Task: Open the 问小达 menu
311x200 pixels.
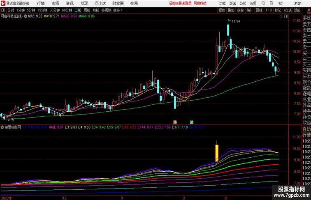Action: tap(100, 3)
